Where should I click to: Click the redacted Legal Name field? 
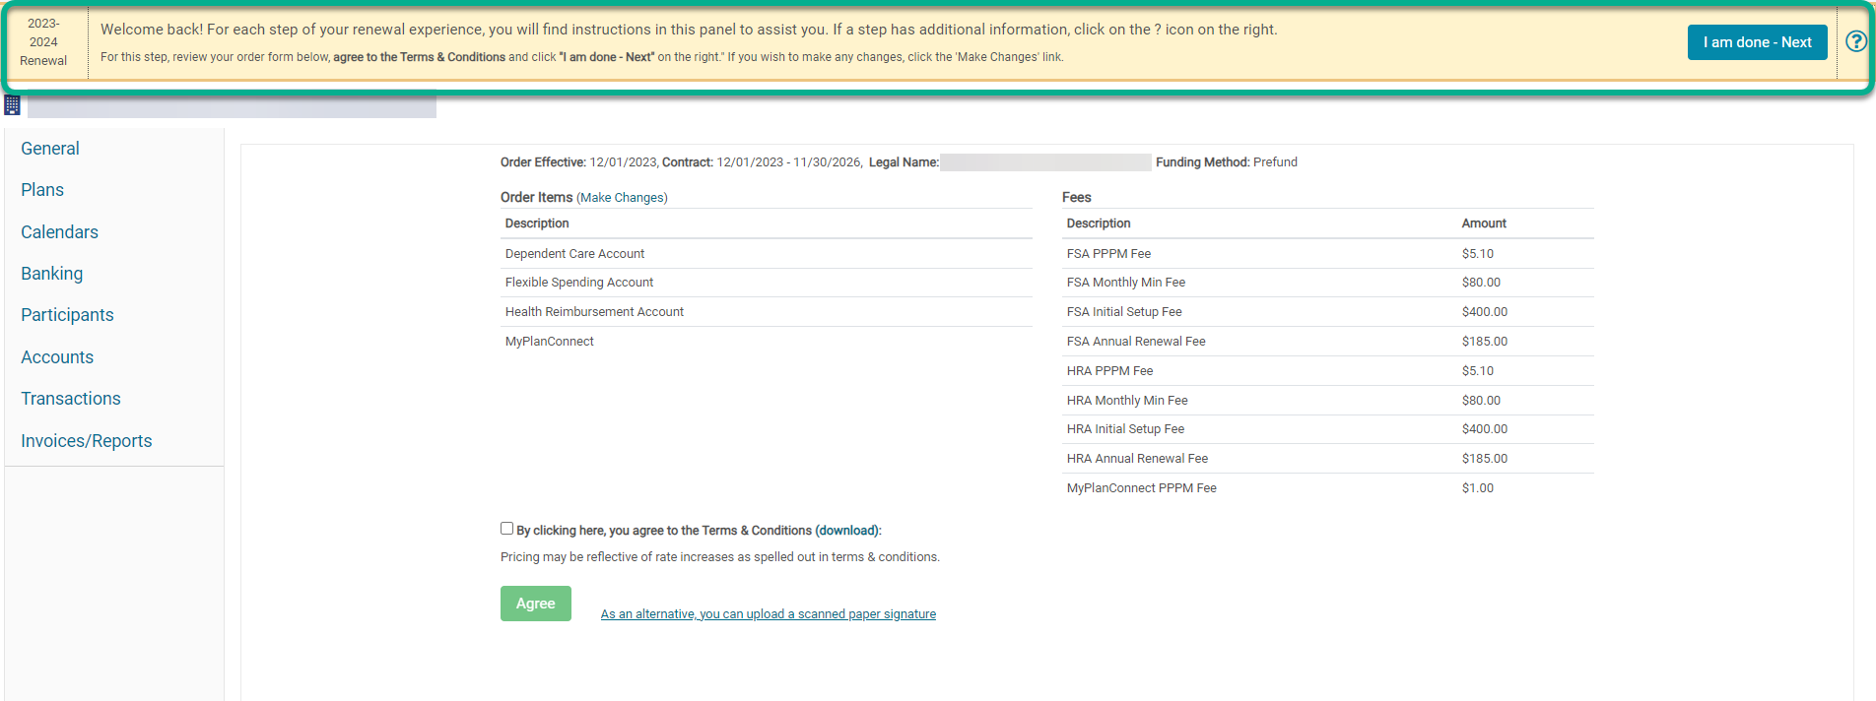point(1045,162)
